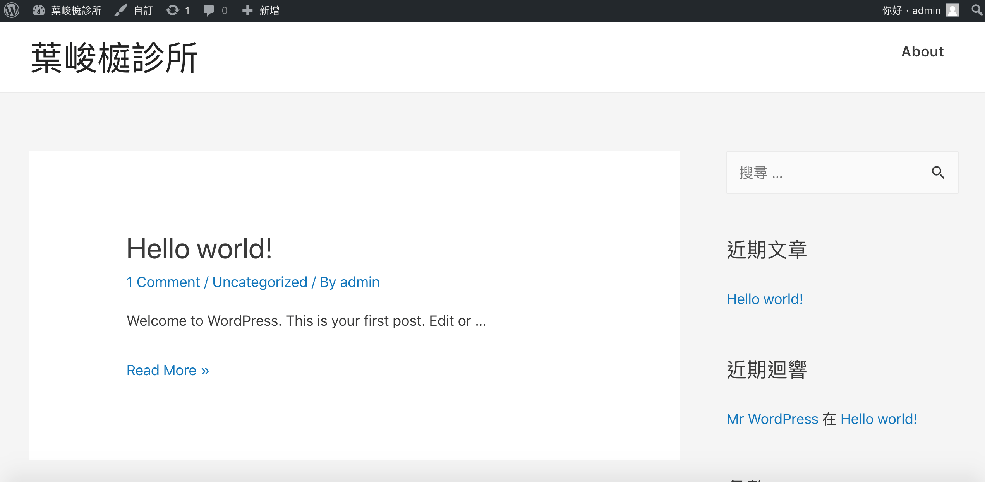The width and height of the screenshot is (985, 482).
Task: Open the Hello world! post title
Action: [199, 249]
